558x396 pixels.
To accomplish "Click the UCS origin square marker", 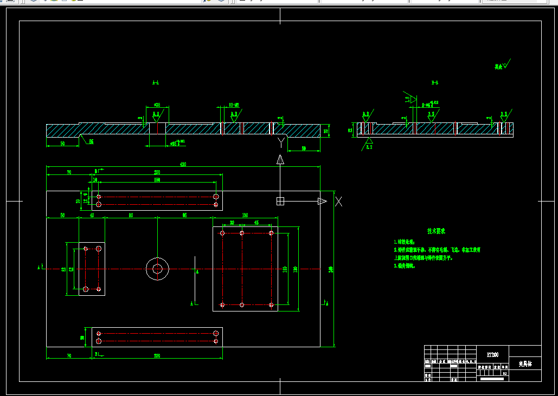I will tap(280, 201).
